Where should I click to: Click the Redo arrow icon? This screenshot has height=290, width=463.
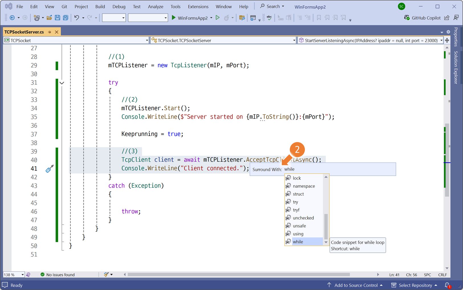(x=90, y=18)
